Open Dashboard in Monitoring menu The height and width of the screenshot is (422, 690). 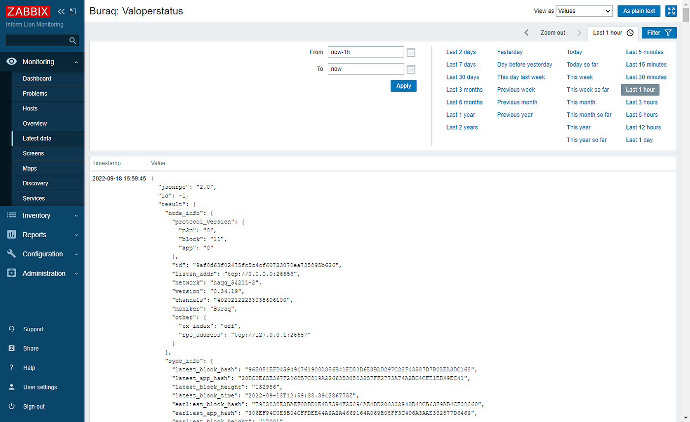[x=48, y=78]
